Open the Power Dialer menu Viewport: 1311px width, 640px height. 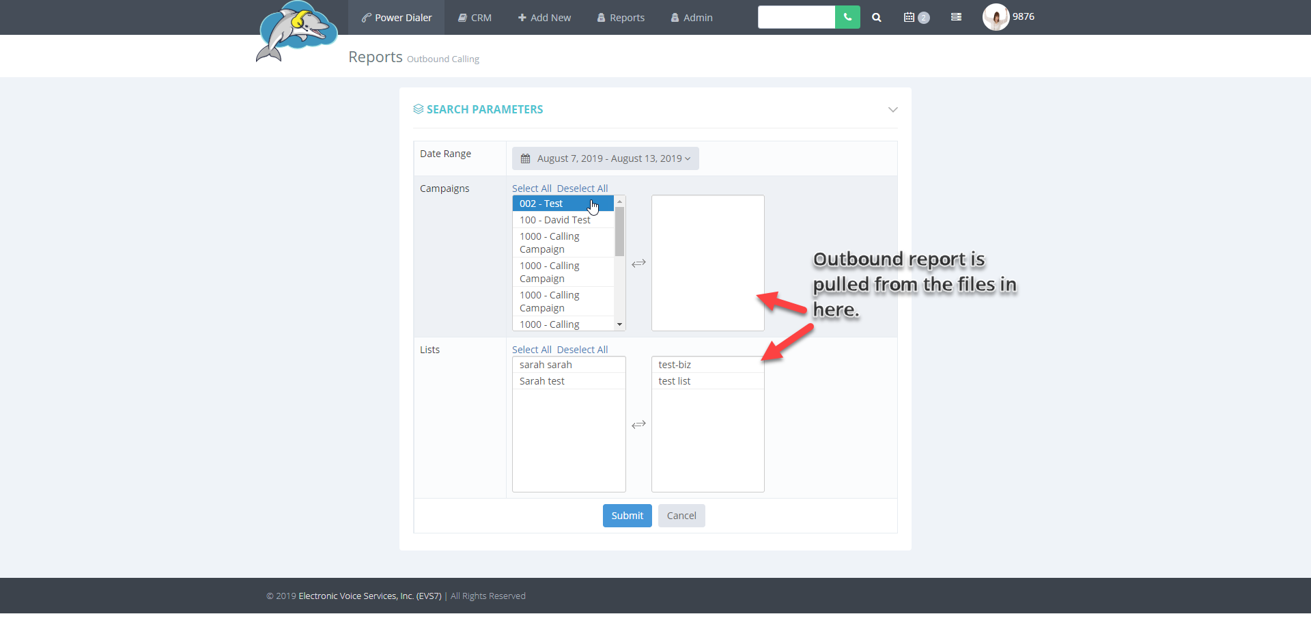pos(397,18)
